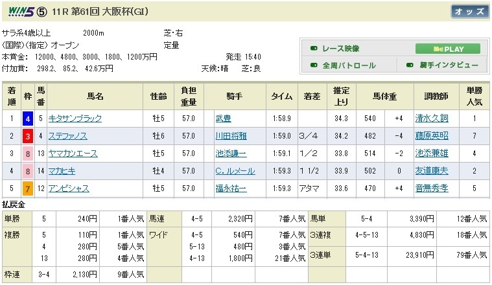The image size is (492, 285).
Task: Click the 負担重量 column header
Action: (189, 97)
